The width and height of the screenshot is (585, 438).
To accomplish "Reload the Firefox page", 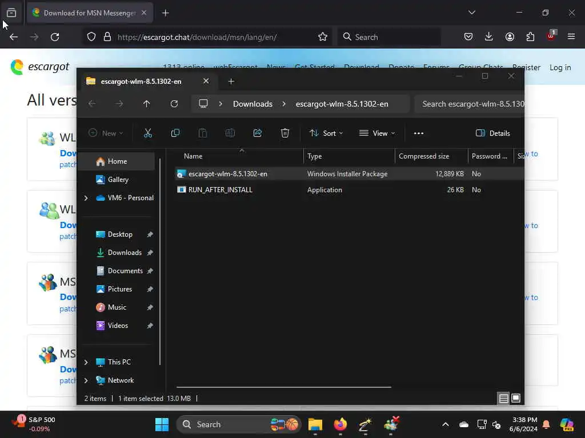I will (55, 37).
